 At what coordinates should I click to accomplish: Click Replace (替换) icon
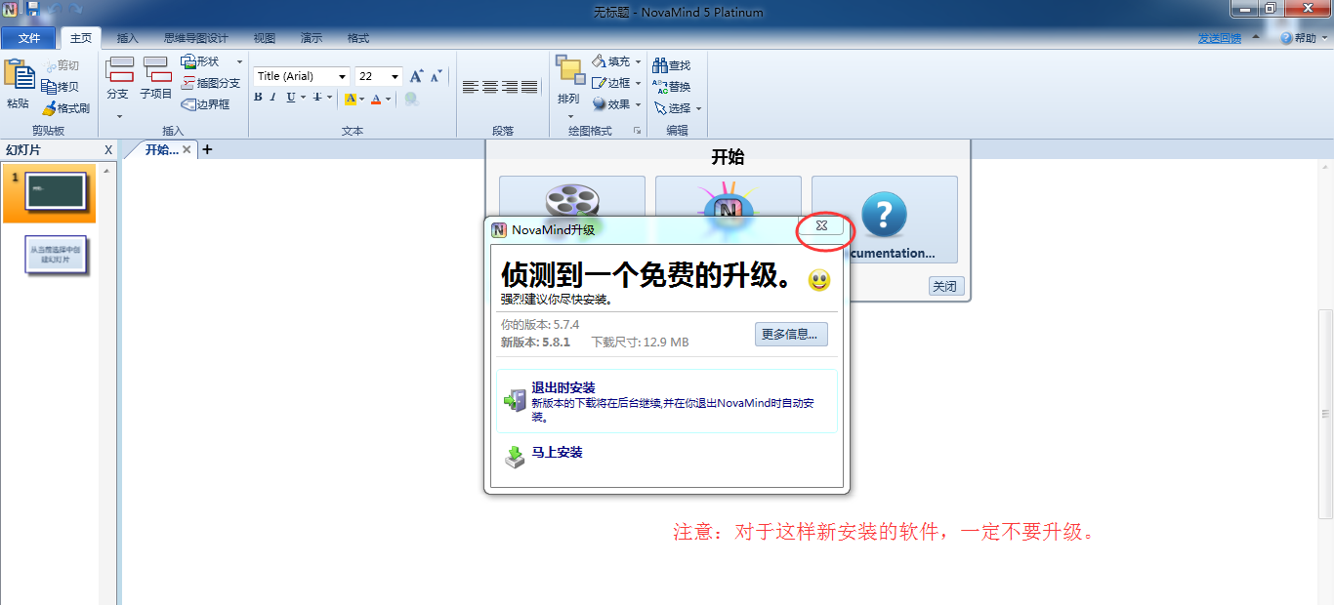[659, 87]
